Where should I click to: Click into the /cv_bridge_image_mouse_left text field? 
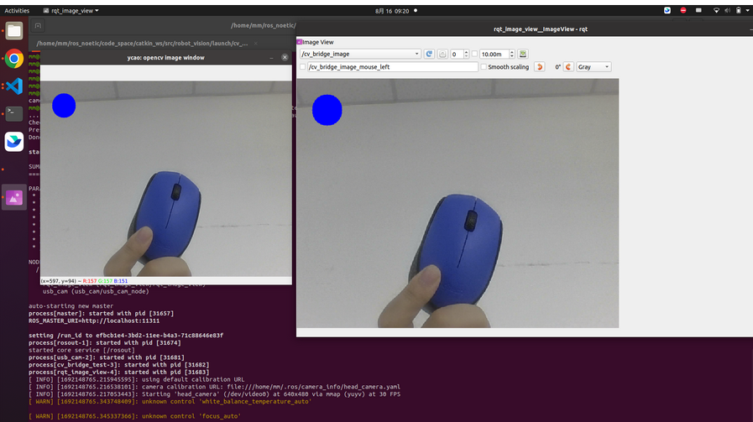pos(393,67)
